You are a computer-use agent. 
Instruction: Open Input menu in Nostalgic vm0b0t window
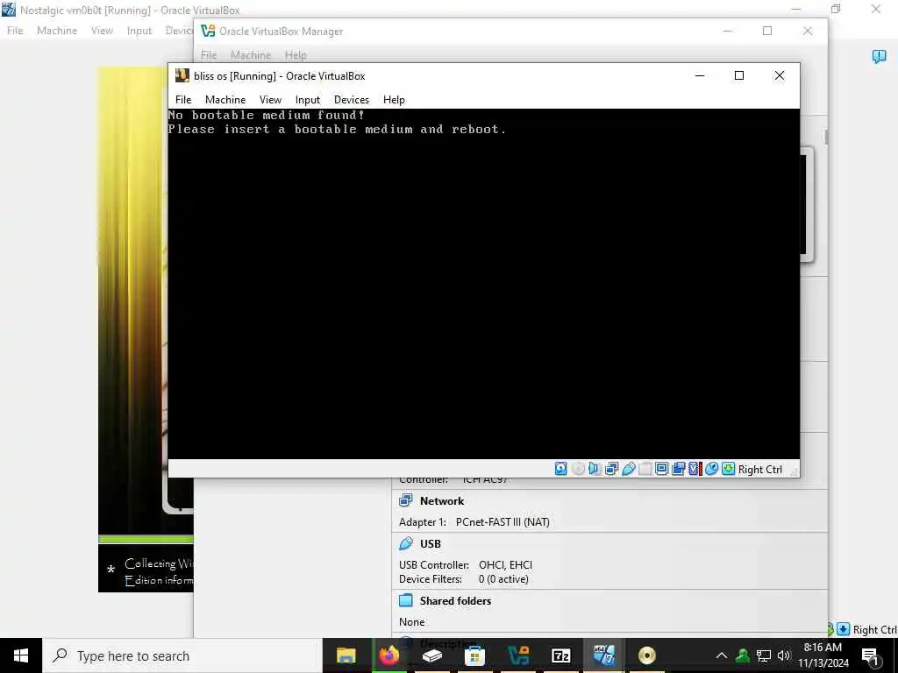139,31
